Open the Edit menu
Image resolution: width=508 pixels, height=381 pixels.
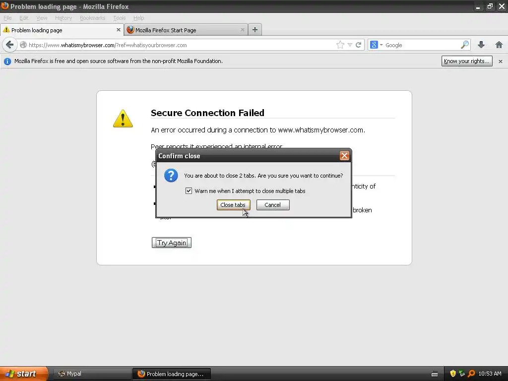click(24, 18)
